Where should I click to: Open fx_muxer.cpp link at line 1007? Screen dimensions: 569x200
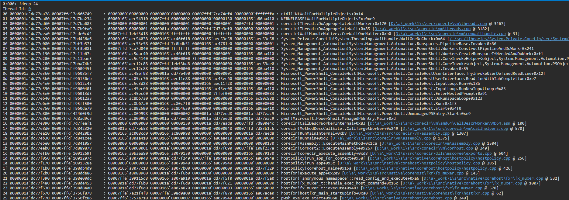[x=462, y=183]
